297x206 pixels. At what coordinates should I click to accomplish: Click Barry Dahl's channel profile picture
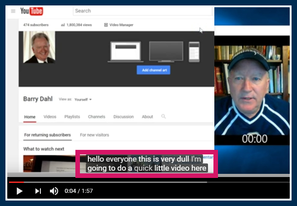tap(39, 47)
